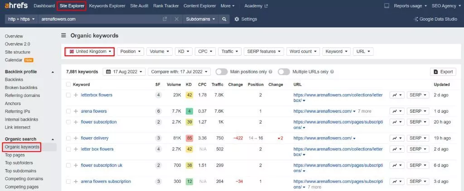Toggle Main positions only switch

(222, 72)
